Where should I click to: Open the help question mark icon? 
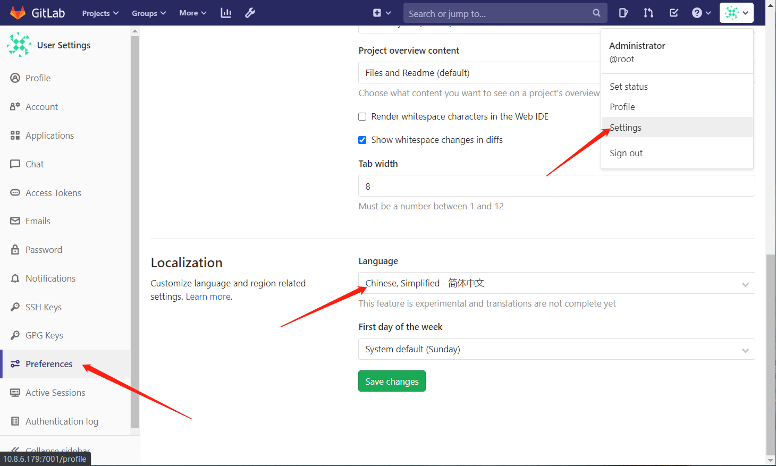(x=698, y=13)
